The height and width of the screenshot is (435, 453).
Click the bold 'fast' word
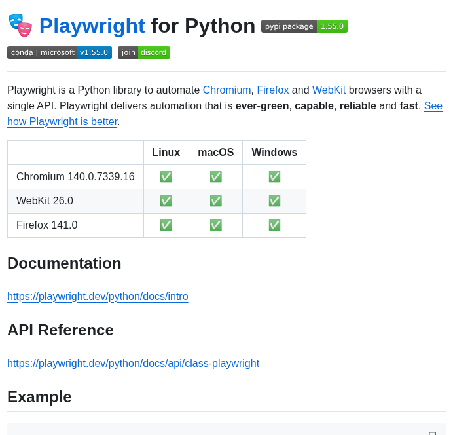[x=409, y=106]
